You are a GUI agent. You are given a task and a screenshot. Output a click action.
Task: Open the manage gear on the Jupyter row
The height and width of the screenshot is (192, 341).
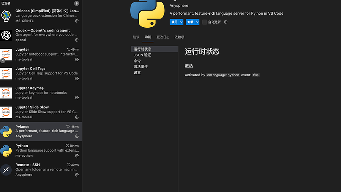click(x=77, y=60)
